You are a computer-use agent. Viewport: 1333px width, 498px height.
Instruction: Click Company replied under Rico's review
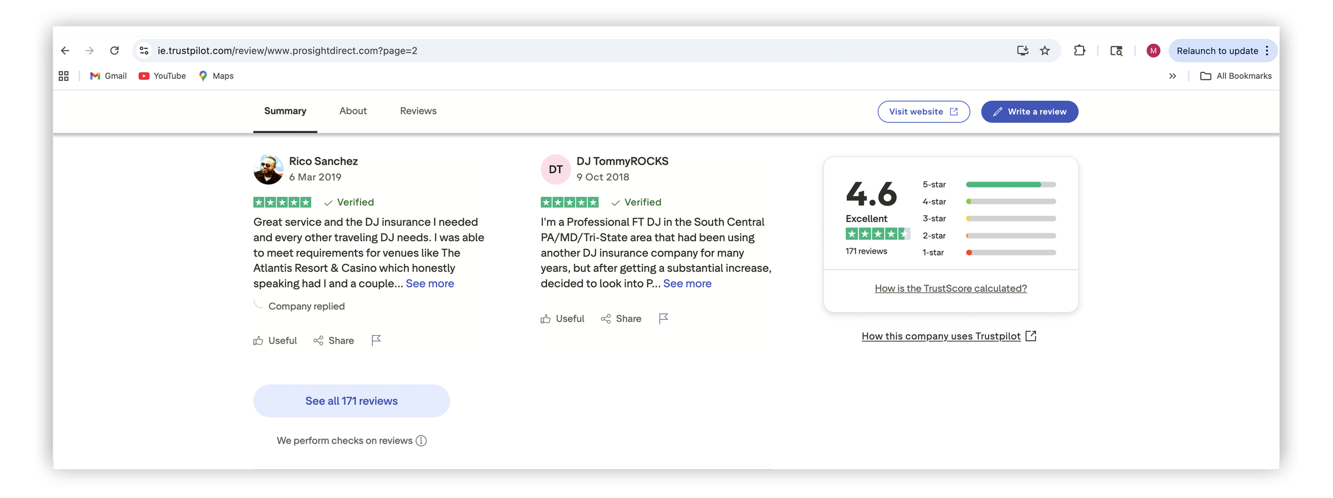307,306
